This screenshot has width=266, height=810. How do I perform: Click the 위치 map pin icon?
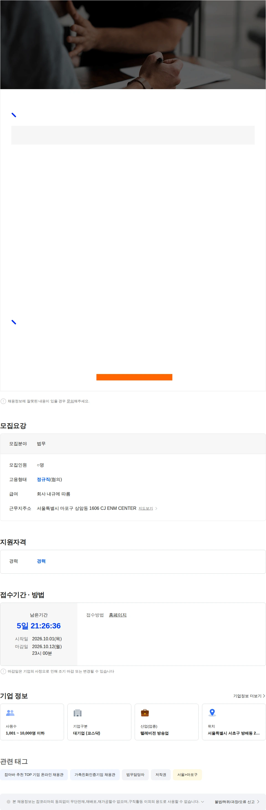[x=212, y=713]
